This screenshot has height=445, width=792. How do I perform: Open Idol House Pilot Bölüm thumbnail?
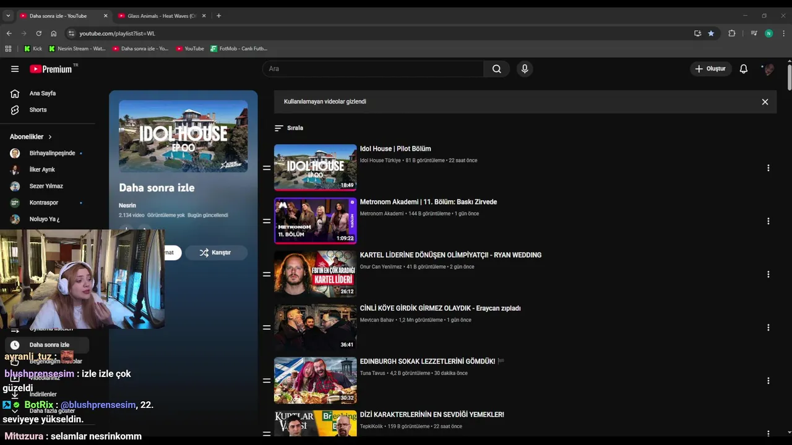(316, 167)
